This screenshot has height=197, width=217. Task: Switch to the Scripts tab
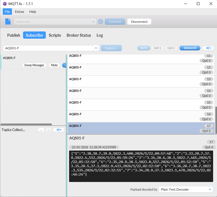(x=55, y=35)
